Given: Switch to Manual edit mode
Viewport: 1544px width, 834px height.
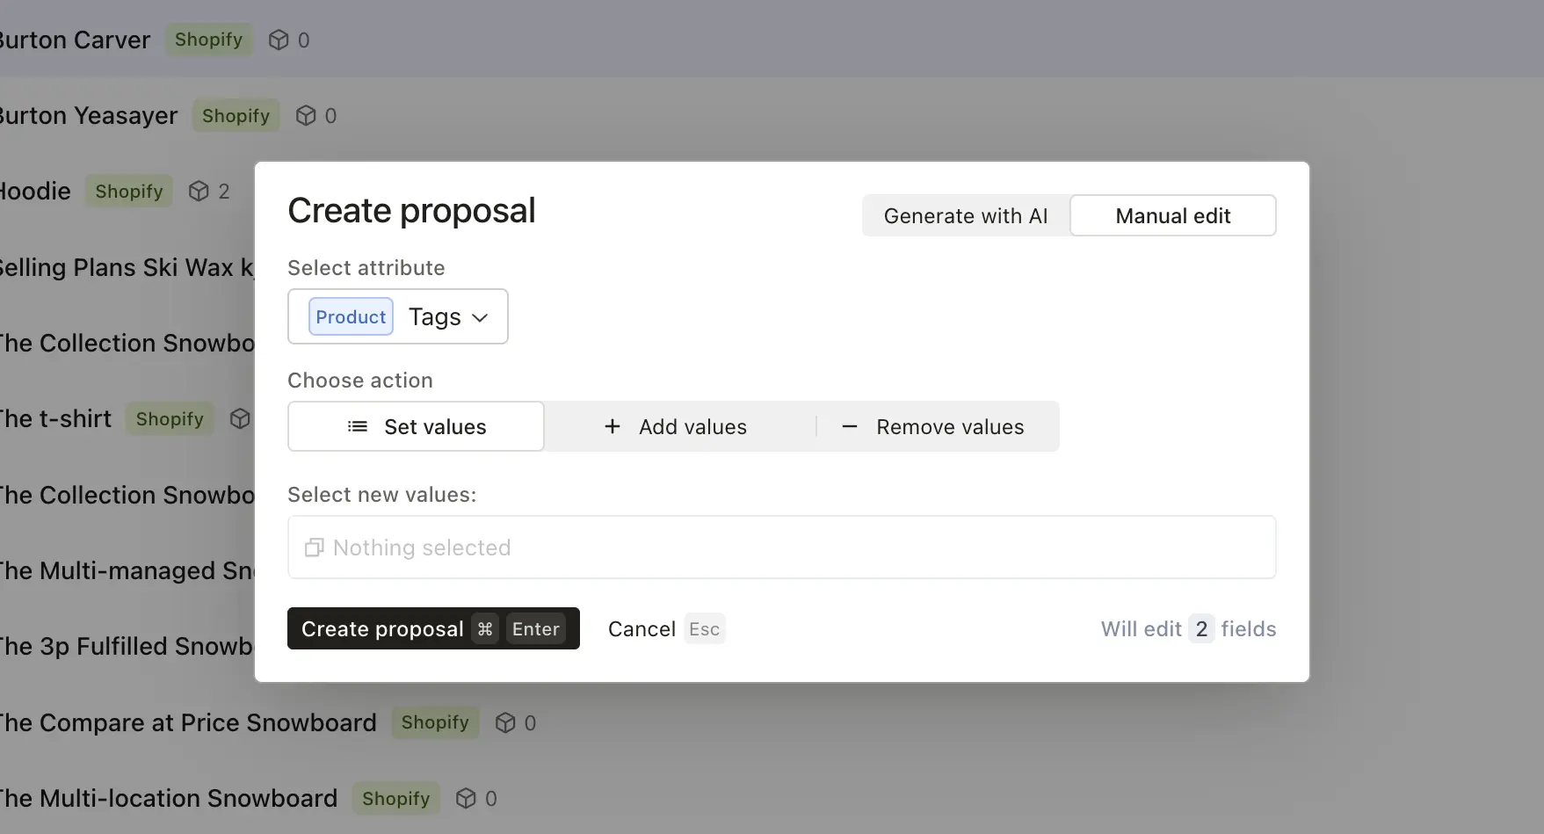Looking at the screenshot, I should tap(1173, 215).
